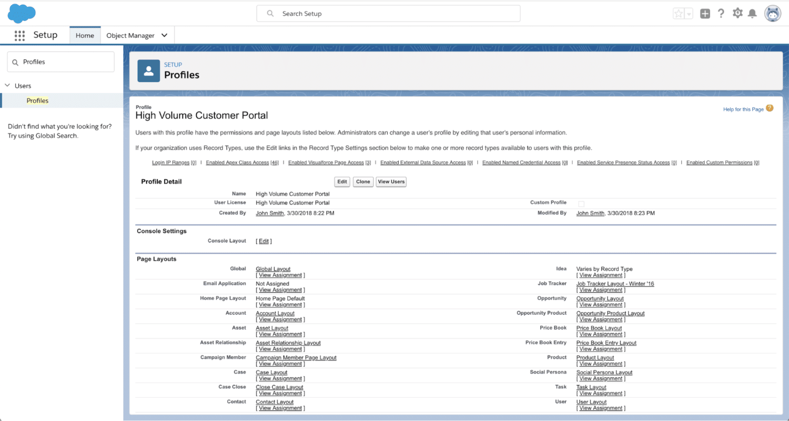
Task: Click the Clone button
Action: (x=363, y=181)
